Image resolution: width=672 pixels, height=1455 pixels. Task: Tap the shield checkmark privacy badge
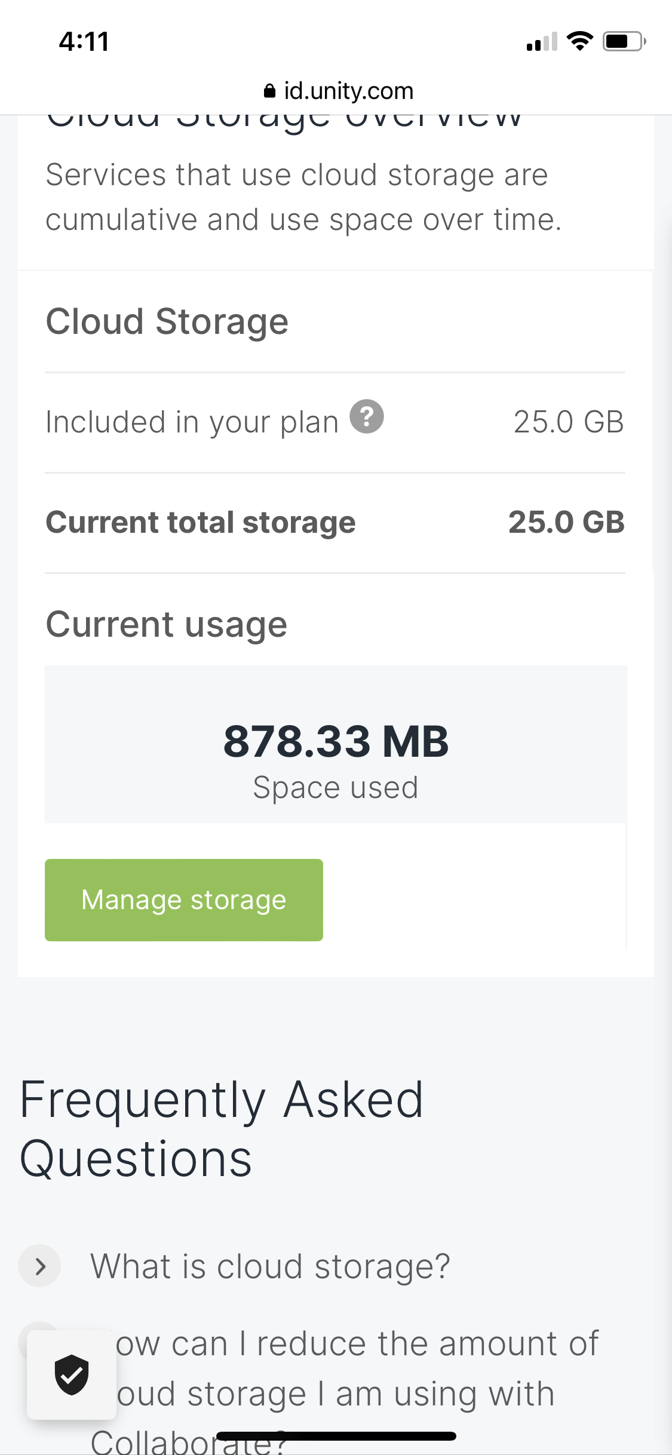pos(72,1374)
